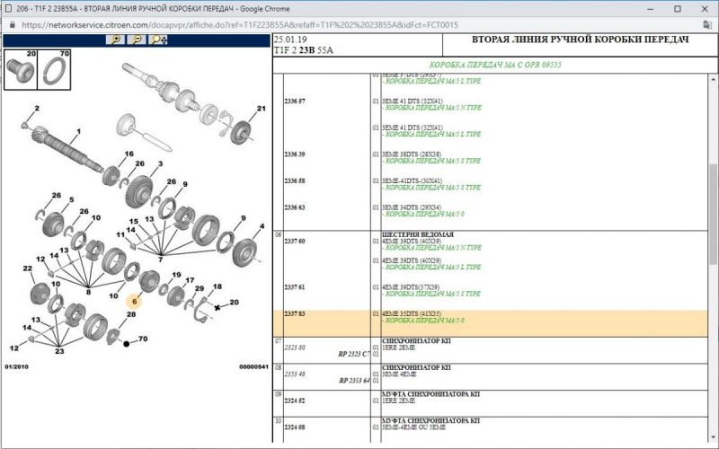Image resolution: width=719 pixels, height=449 pixels.
Task: Select the bolt thumbnail numbered 20
Action: coord(21,68)
